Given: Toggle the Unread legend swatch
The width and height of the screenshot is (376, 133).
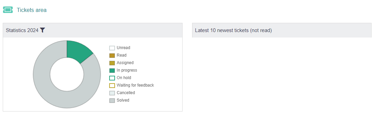Looking at the screenshot, I should 112,48.
